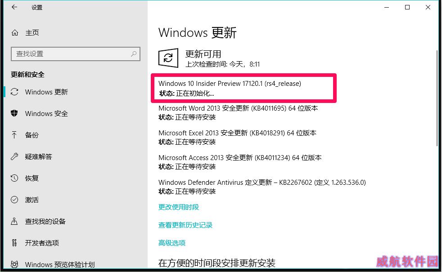This screenshot has height=272, width=442.
Task: Click the large update refresh icon
Action: click(x=168, y=58)
